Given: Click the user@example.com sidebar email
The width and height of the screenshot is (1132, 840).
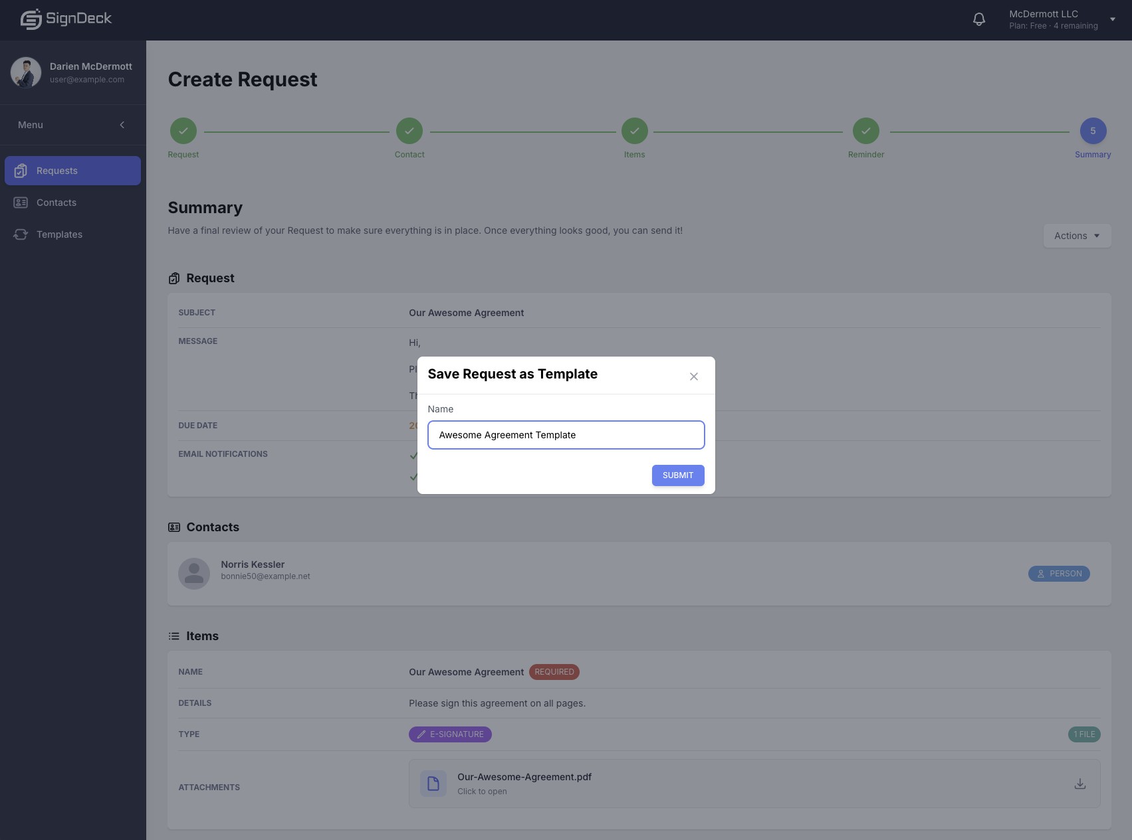Looking at the screenshot, I should point(87,80).
